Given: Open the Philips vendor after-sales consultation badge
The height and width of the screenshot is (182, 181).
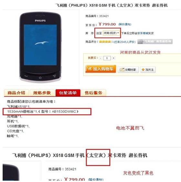Looking at the screenshot, I should pos(155,42).
